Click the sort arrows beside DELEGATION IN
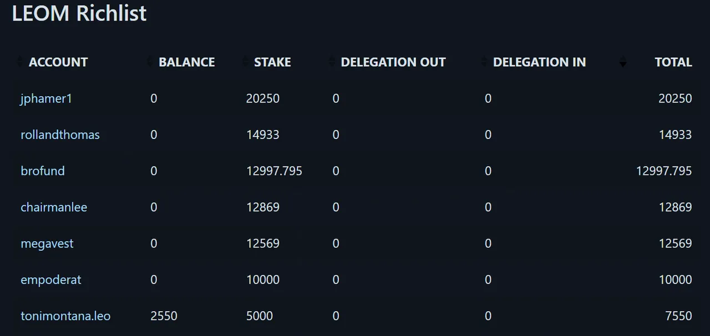The image size is (710, 336). tap(484, 62)
